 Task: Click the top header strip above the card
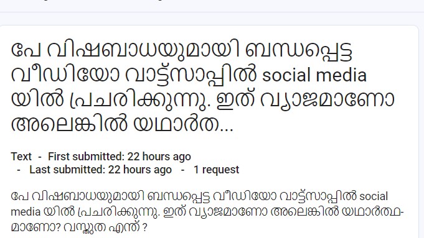coord(212,6)
